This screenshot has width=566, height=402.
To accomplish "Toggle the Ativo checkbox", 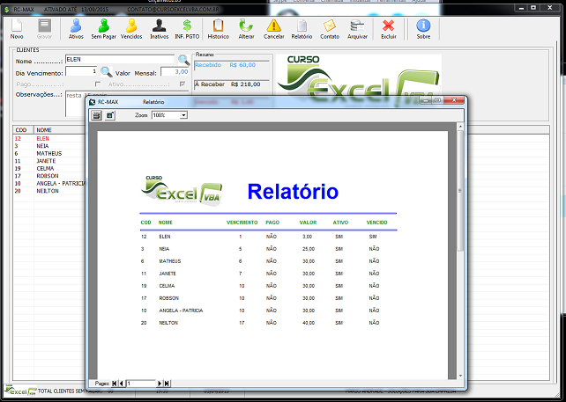I will 182,84.
